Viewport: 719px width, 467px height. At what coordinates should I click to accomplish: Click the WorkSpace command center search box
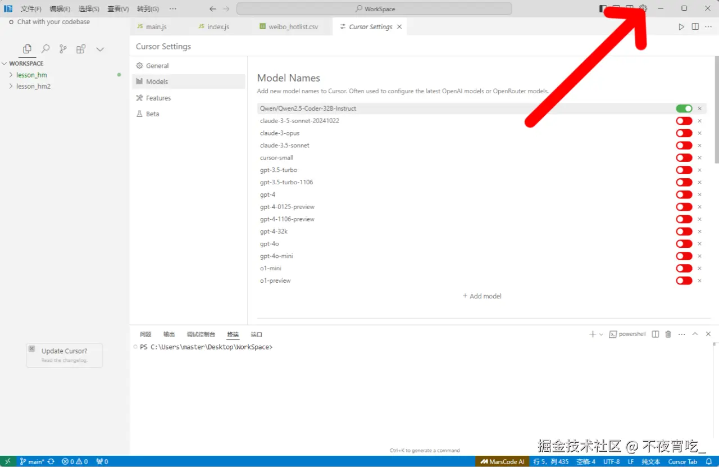point(374,9)
